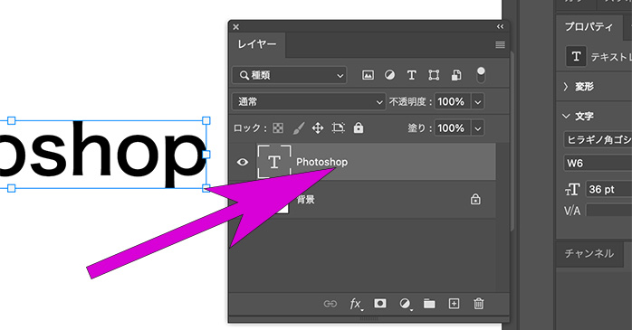Viewport: 632px width, 330px height.
Task: Prevent auto-nesting in artboards lock icon
Action: pyautogui.click(x=338, y=128)
